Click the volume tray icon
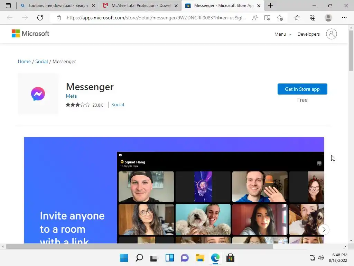Viewport: 354px width, 266px height. pyautogui.click(x=320, y=258)
